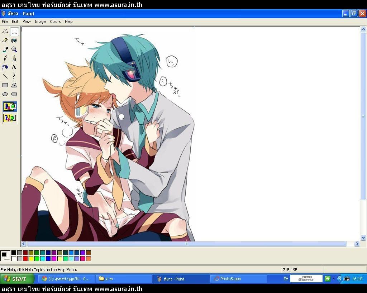Pick the dark red color swatch

click(x=25, y=253)
